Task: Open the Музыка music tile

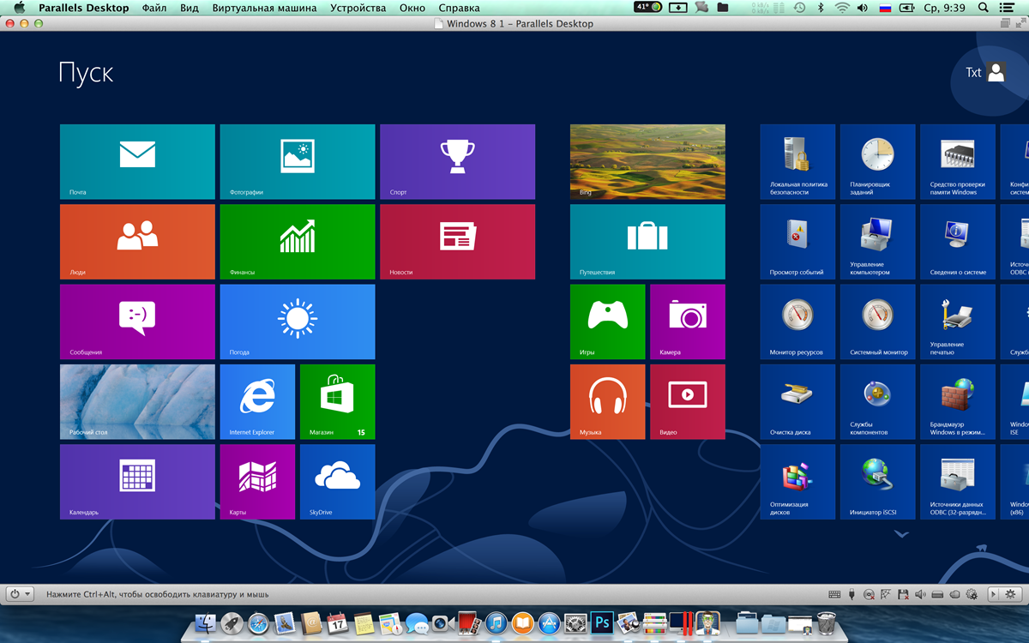Action: tap(607, 401)
